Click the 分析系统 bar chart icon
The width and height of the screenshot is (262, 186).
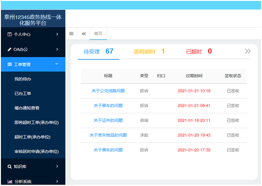pos(10,181)
